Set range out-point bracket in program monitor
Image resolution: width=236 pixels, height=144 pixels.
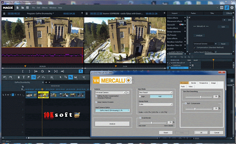(x=29, y=71)
